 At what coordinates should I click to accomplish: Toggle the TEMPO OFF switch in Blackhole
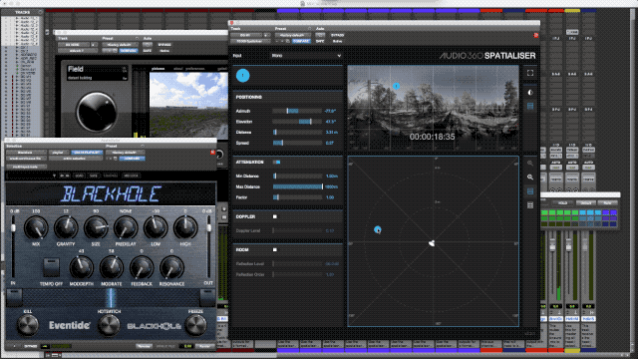51,267
